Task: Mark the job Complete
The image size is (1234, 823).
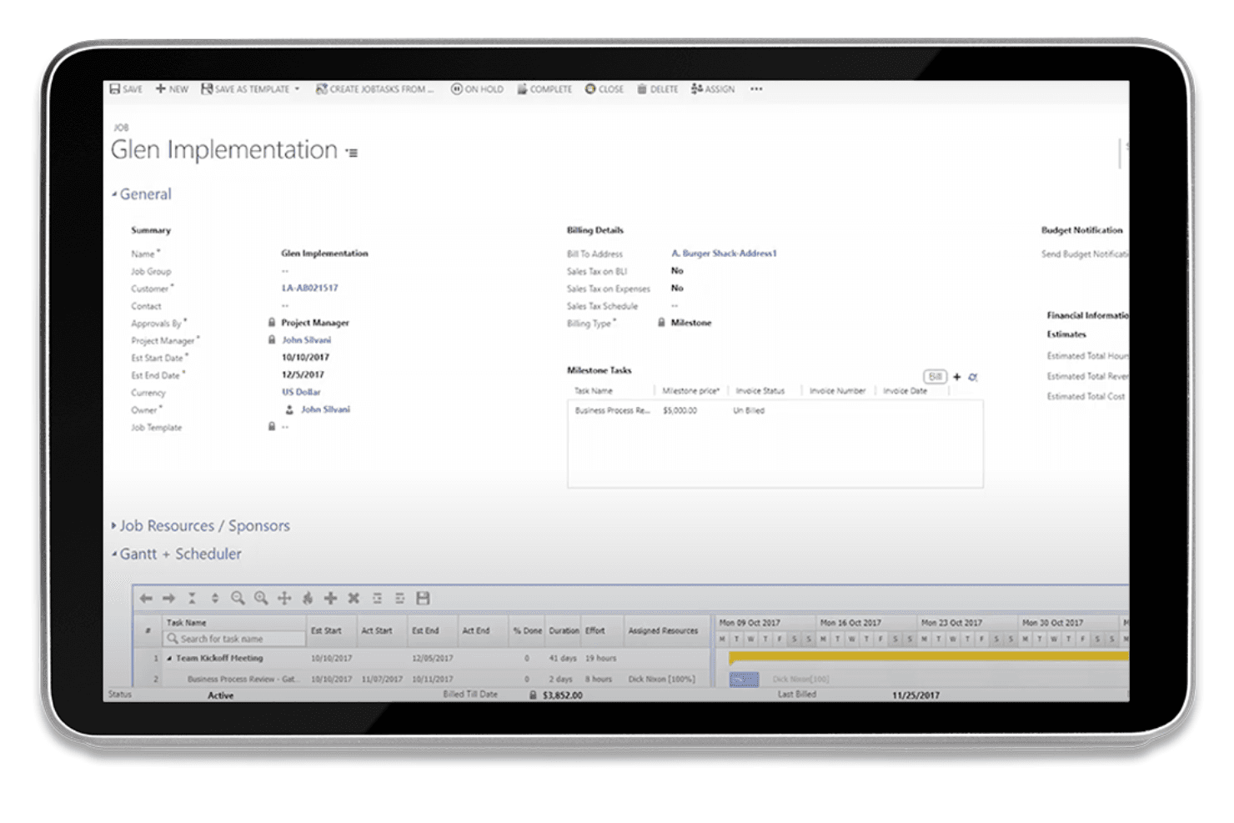Action: pos(544,89)
